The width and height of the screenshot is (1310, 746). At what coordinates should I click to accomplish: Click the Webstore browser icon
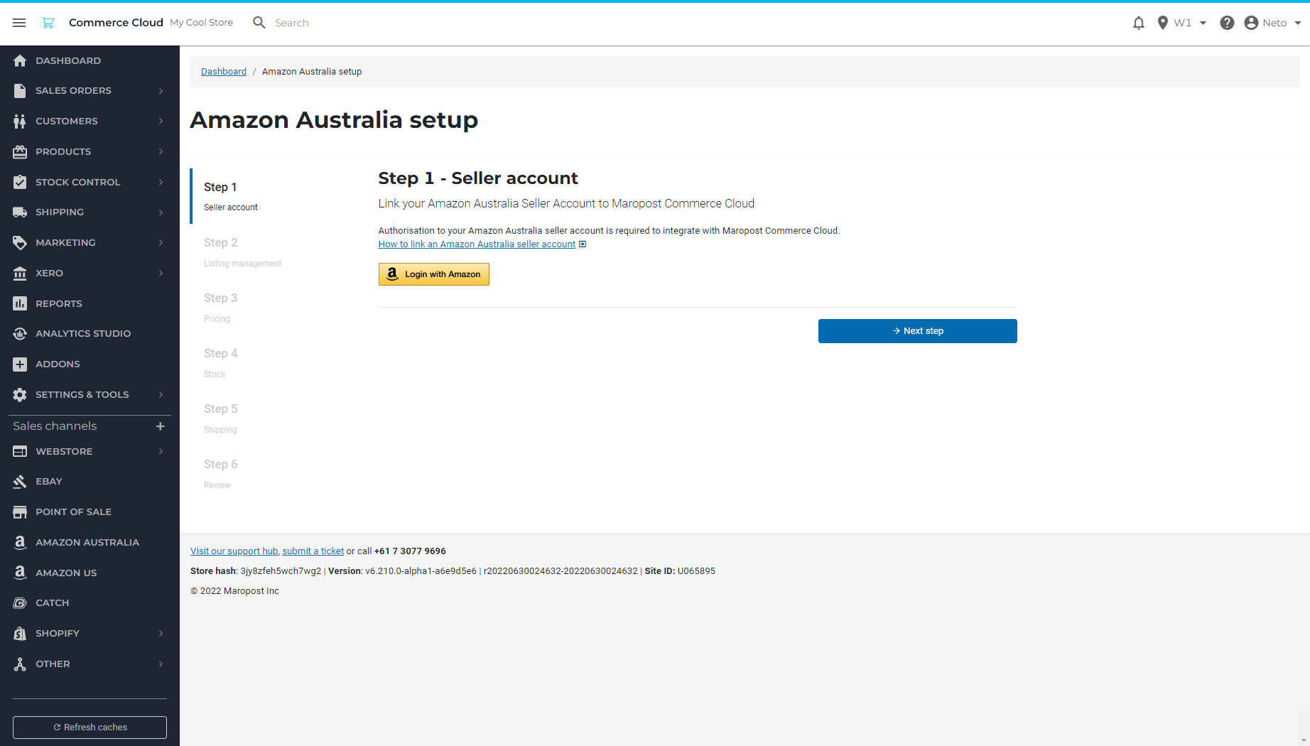point(20,451)
